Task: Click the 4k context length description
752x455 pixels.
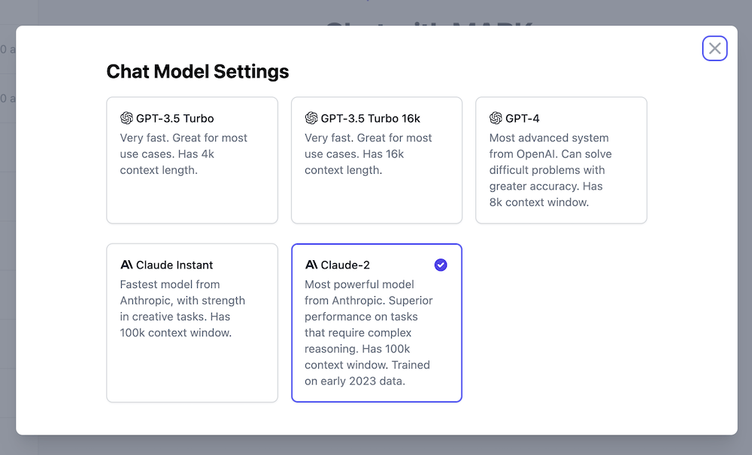Action: point(183,154)
